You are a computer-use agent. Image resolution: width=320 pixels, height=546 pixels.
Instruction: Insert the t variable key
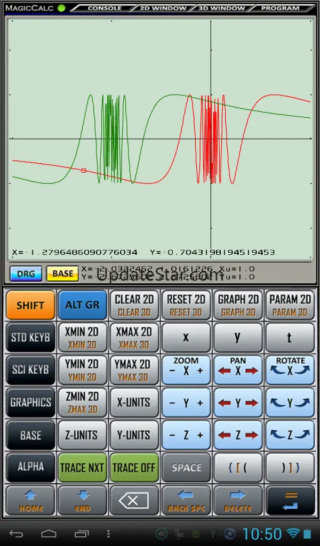(x=290, y=338)
